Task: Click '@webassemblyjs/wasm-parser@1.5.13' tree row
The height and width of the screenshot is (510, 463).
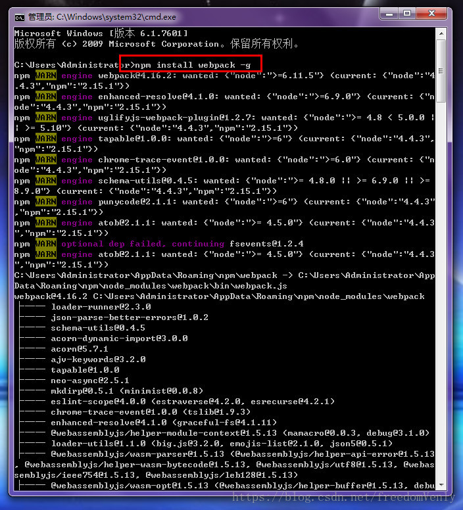Action: point(227,453)
